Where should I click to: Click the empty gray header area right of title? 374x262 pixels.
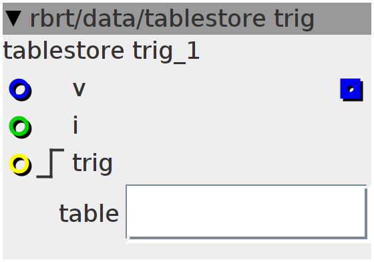[x=343, y=19]
